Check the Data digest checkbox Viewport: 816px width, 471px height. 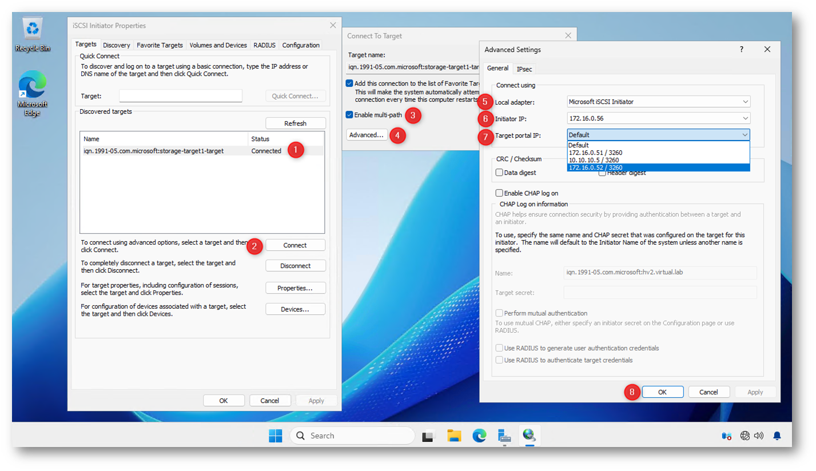(499, 173)
